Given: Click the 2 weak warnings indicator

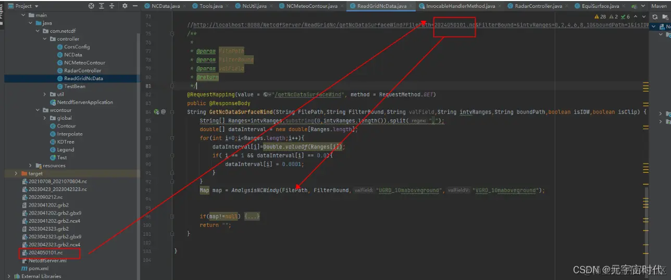Looking at the screenshot, I should (613, 17).
